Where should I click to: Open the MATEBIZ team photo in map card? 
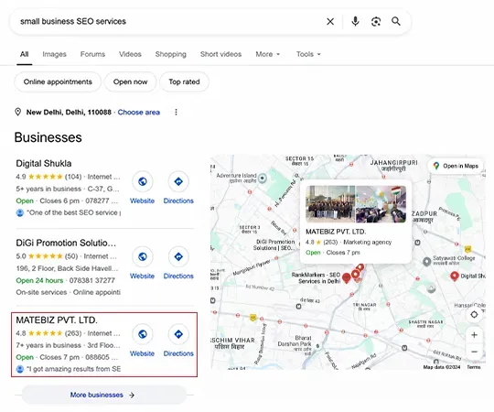330,204
